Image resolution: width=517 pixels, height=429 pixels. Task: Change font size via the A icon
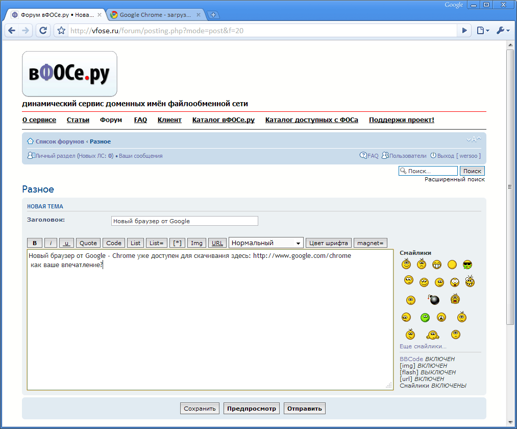[473, 140]
